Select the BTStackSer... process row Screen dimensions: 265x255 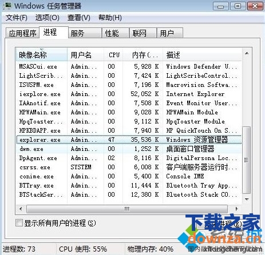[129, 194]
